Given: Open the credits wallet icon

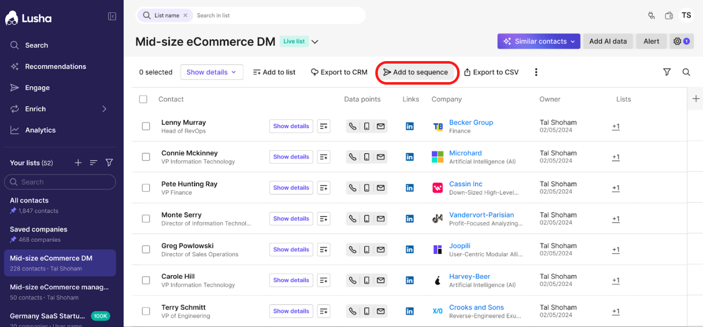Looking at the screenshot, I should [669, 16].
